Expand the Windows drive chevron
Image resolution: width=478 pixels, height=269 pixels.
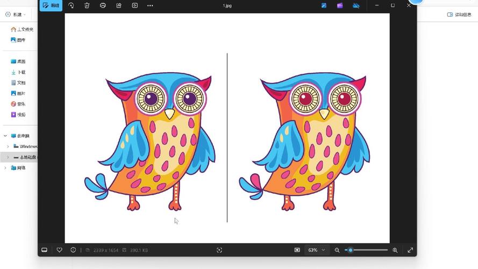point(8,146)
